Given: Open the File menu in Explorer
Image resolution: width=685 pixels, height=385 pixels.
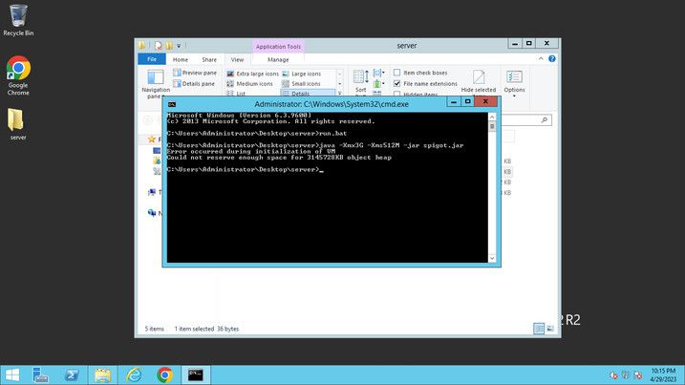Looking at the screenshot, I should click(x=151, y=59).
